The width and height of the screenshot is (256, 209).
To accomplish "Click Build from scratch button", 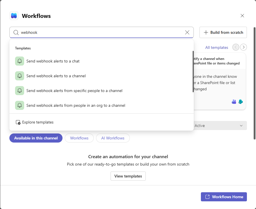I will 223,32.
